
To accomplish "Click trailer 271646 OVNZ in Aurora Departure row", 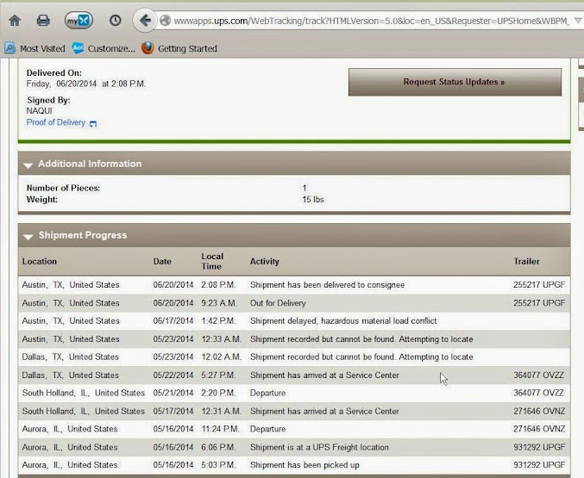I will [x=539, y=429].
